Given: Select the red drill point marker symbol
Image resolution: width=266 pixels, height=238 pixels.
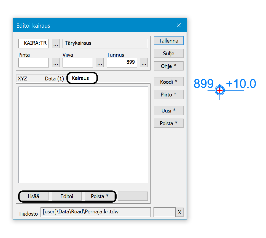Looking at the screenshot, I should click(220, 90).
